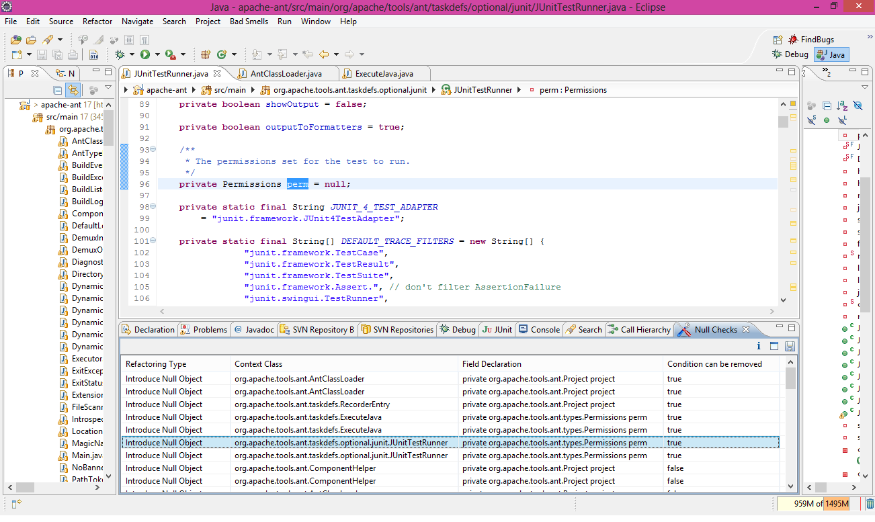Switch to FindBugs perspective
The height and width of the screenshot is (522, 875).
tap(811, 40)
